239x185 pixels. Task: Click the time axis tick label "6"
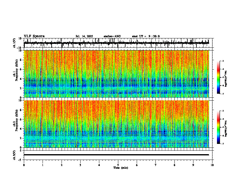click(137, 165)
